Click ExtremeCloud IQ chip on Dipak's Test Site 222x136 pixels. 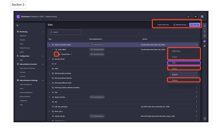coord(97,97)
